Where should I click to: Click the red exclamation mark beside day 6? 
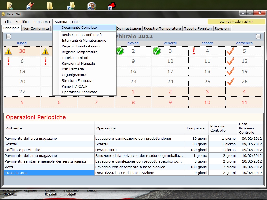8,61
